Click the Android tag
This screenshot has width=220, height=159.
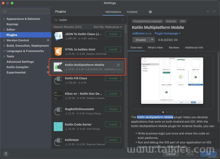pos(171,21)
